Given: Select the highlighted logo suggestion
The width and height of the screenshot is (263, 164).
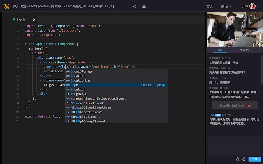Looking at the screenshot, I should coord(117,85).
